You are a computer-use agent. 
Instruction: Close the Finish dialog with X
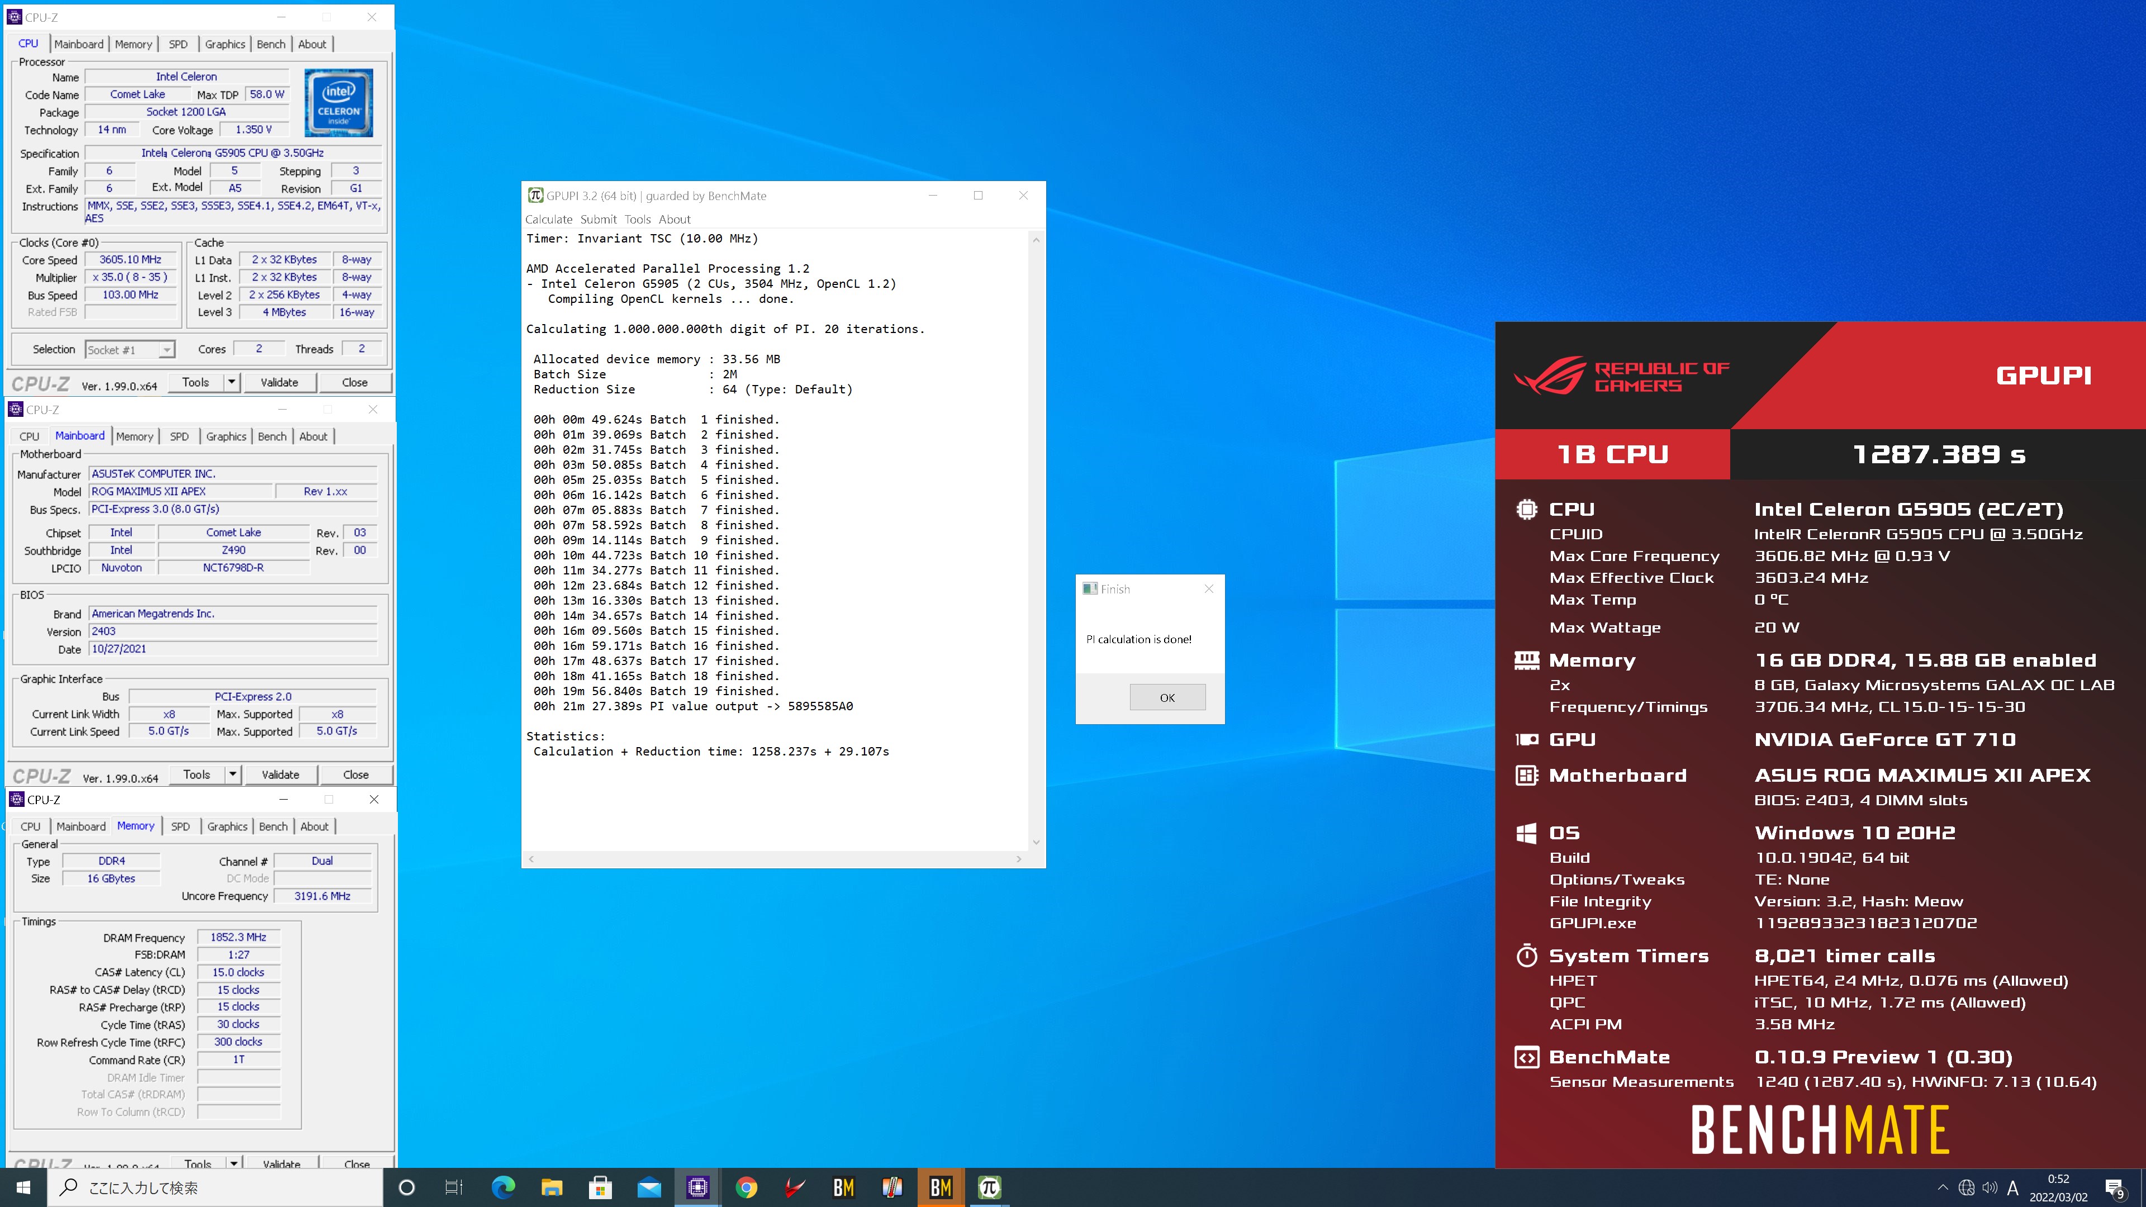tap(1209, 589)
